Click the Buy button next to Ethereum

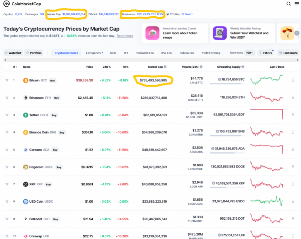pos(57,98)
